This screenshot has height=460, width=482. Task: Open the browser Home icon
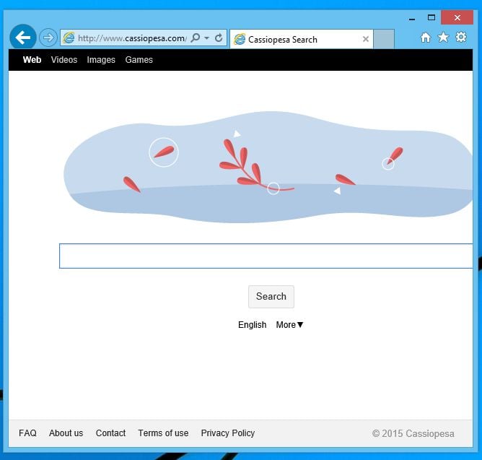(x=426, y=38)
